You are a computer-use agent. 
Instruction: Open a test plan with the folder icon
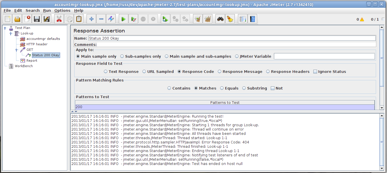click(x=17, y=19)
